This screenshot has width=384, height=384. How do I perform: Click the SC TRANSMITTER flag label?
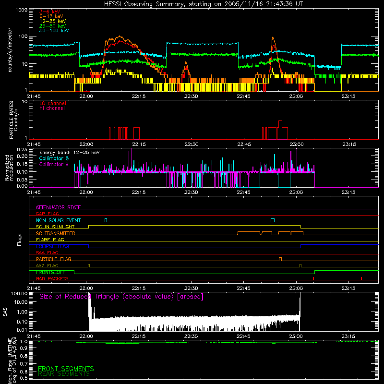tap(56, 233)
